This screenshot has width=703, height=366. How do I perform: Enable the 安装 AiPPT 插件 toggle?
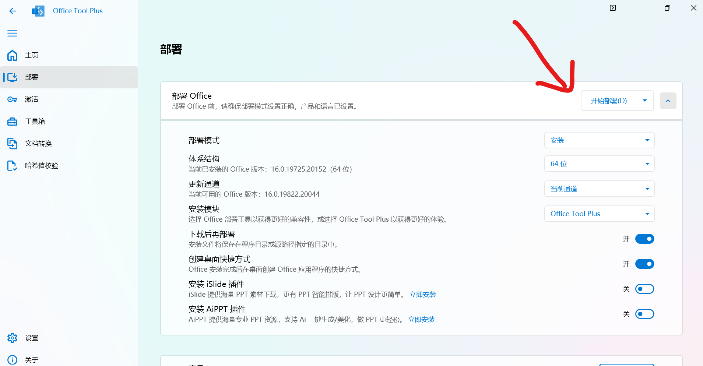pyautogui.click(x=644, y=314)
